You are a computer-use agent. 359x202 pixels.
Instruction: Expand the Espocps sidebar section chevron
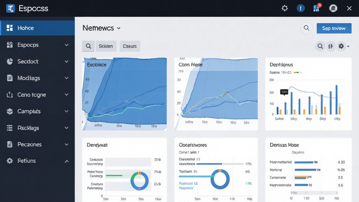tap(67, 45)
